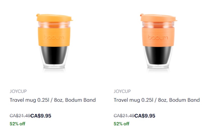Open yellow mug's Travel mug 0.25l title
This screenshot has width=202, height=135.
[53, 100]
